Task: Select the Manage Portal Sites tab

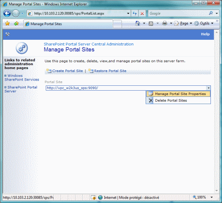Action: click(68, 24)
